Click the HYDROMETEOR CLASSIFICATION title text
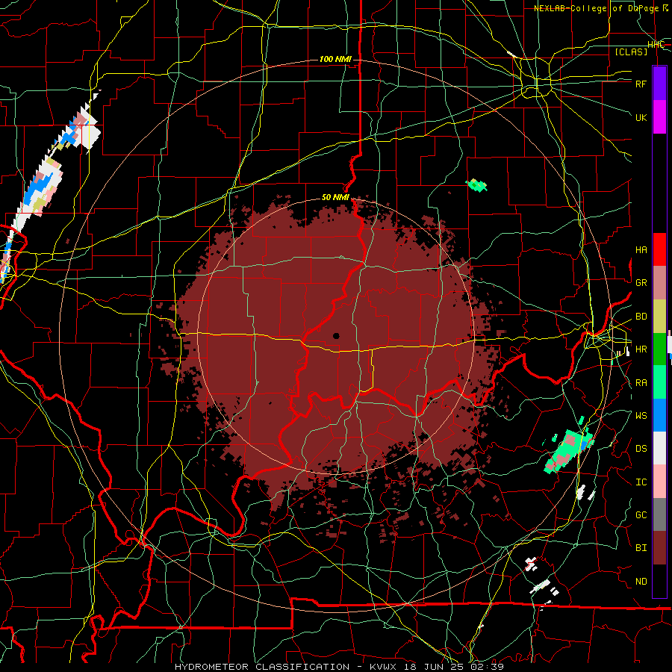The width and height of the screenshot is (672, 672). pos(262,667)
